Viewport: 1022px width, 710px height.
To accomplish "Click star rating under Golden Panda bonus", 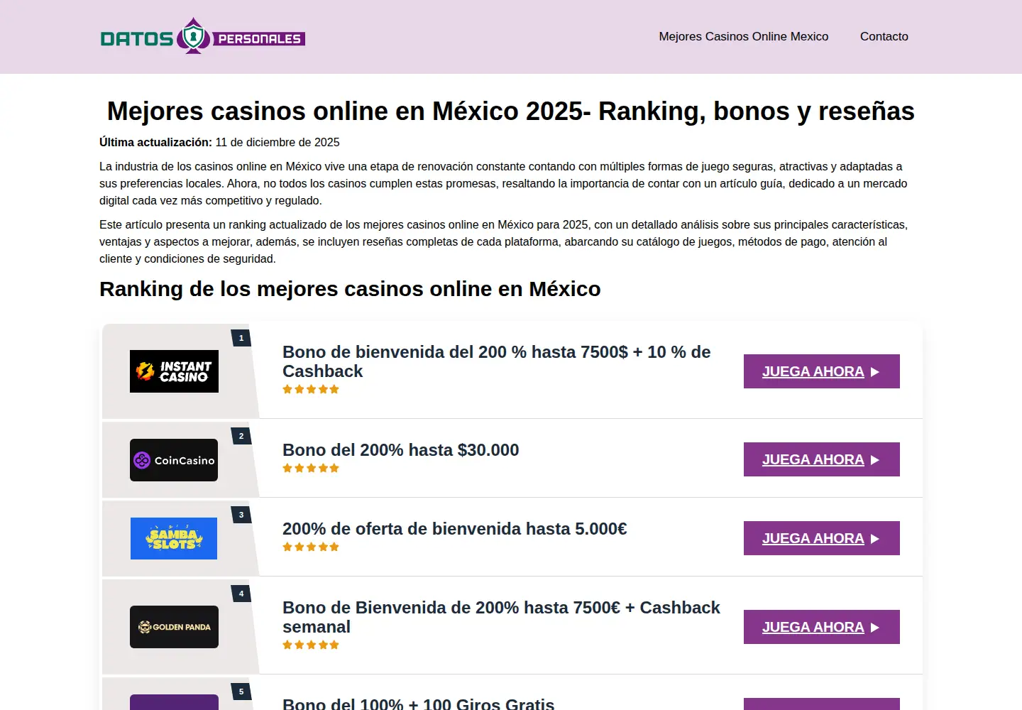I will coord(311,645).
